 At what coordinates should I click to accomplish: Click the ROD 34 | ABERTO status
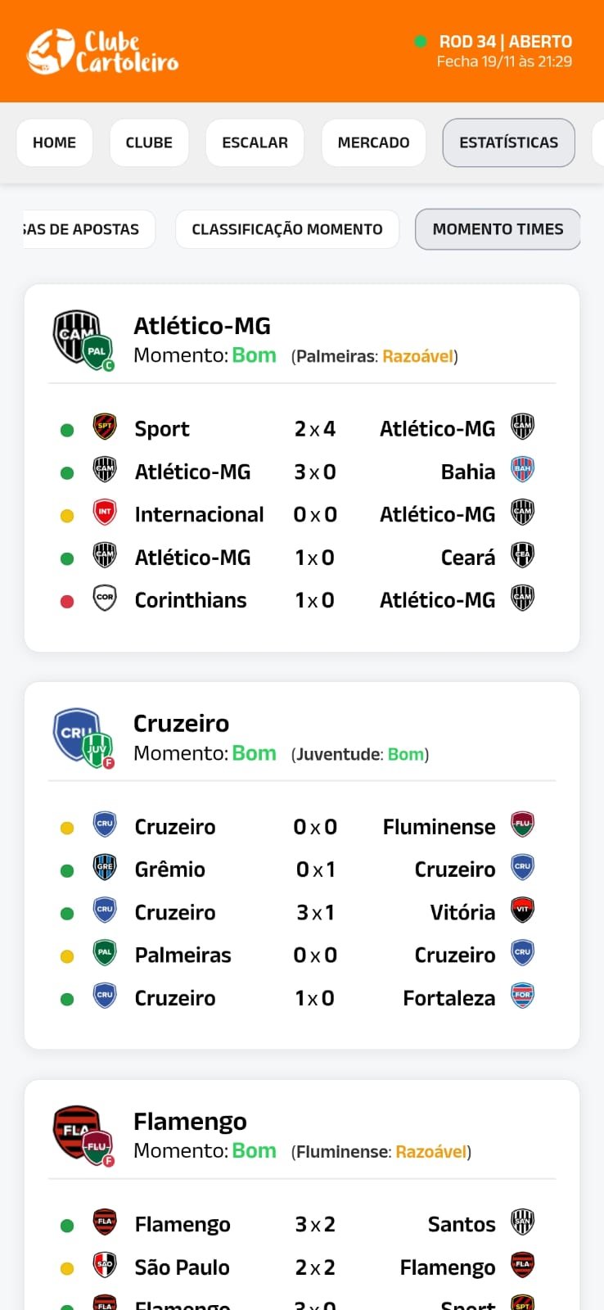coord(505,42)
